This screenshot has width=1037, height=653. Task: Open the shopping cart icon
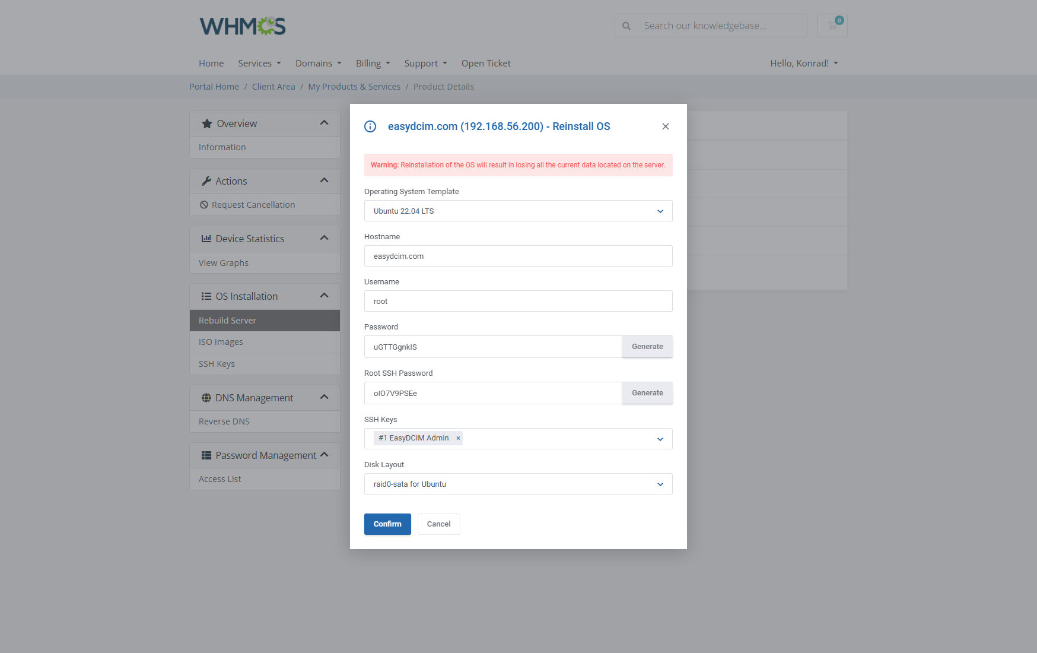tap(832, 26)
